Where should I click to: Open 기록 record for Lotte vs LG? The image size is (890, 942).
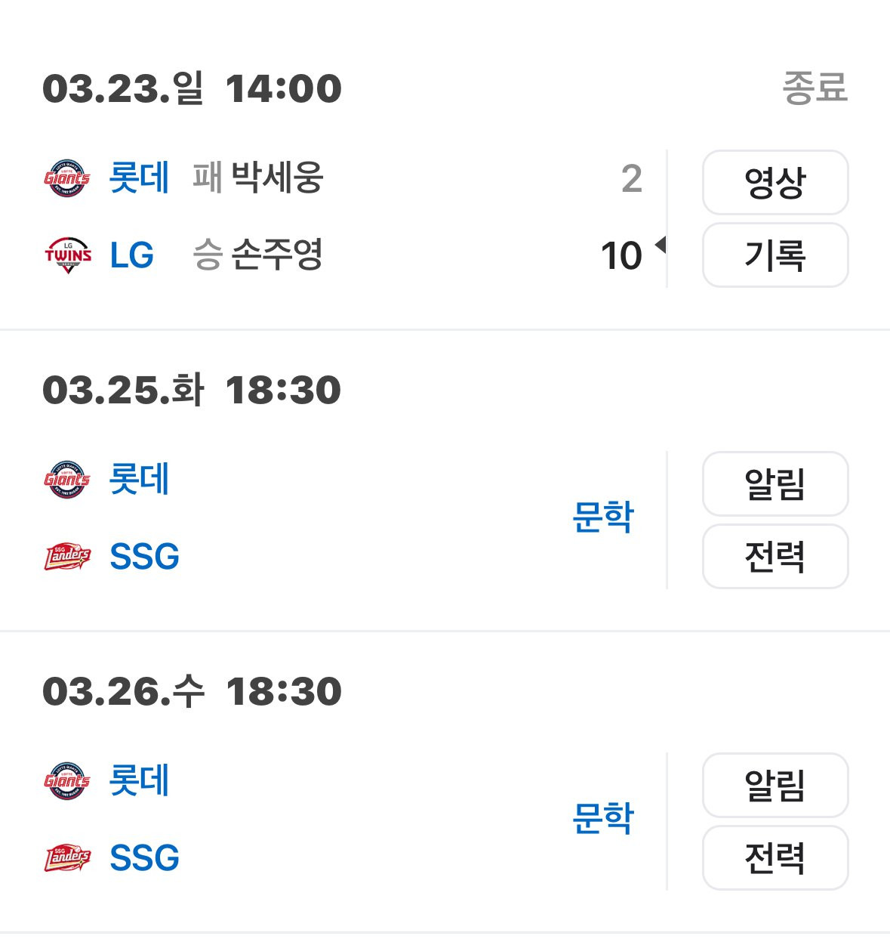[x=775, y=255]
